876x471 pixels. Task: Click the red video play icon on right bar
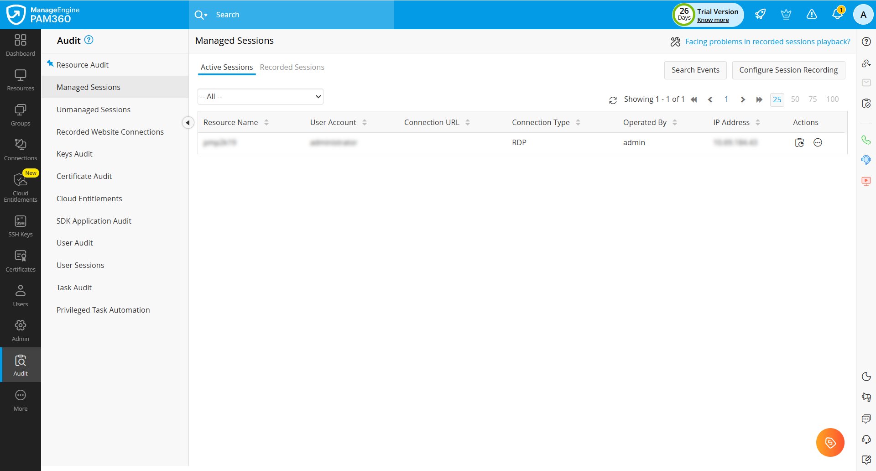tap(866, 181)
